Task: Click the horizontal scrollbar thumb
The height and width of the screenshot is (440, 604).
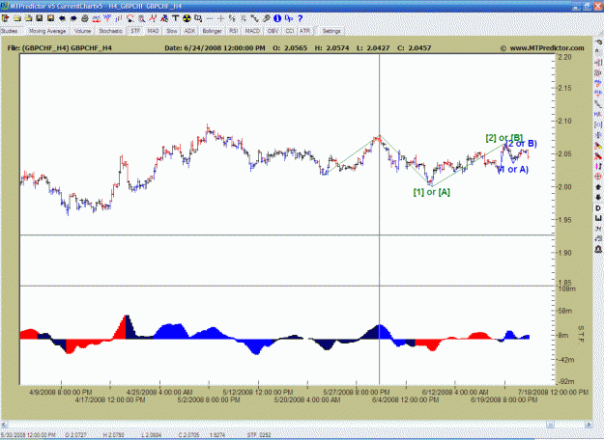Action: pos(550,425)
